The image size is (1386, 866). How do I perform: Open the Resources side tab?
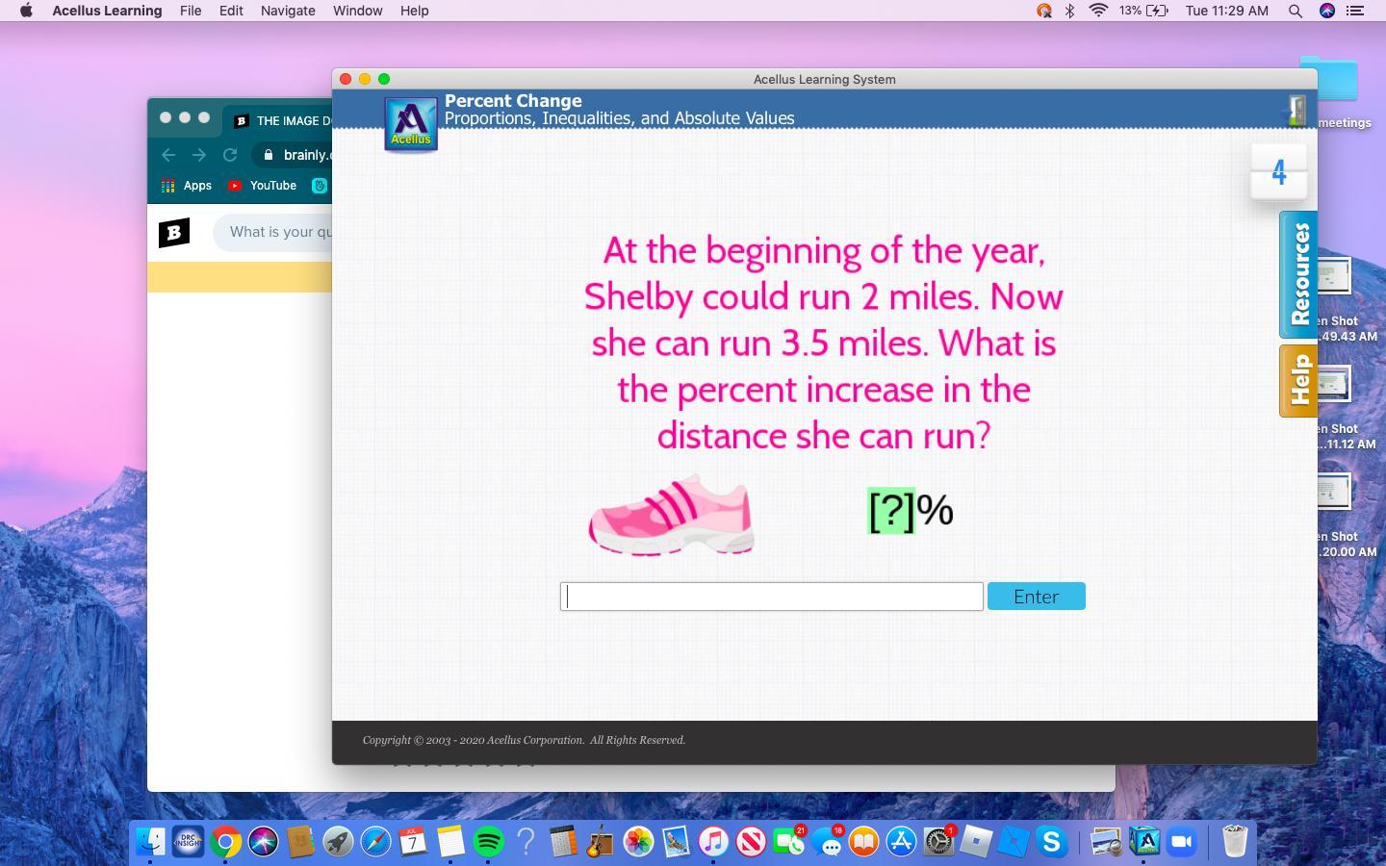coord(1298,274)
